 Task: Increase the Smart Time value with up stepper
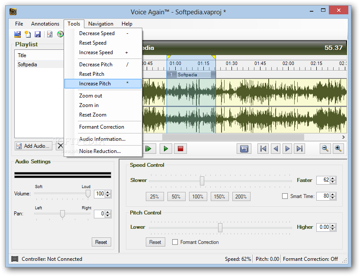[x=333, y=195]
